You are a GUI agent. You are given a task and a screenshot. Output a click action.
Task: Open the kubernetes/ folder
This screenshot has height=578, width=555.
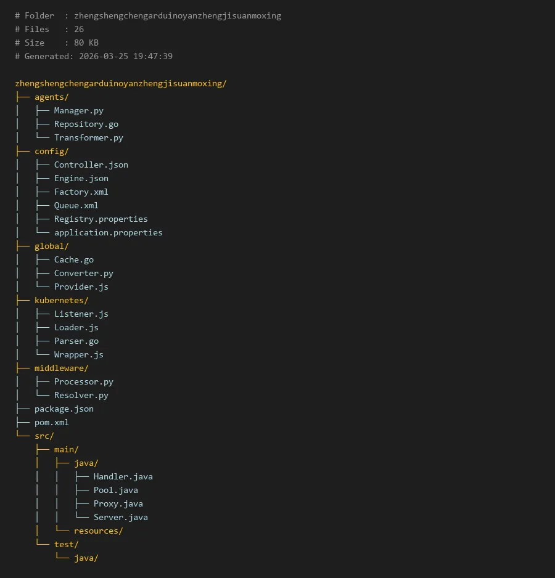61,300
